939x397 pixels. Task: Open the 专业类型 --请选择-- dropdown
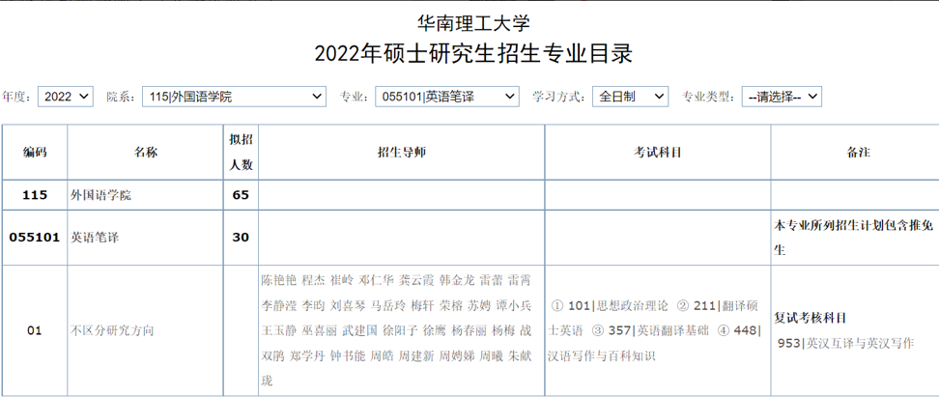(x=782, y=97)
